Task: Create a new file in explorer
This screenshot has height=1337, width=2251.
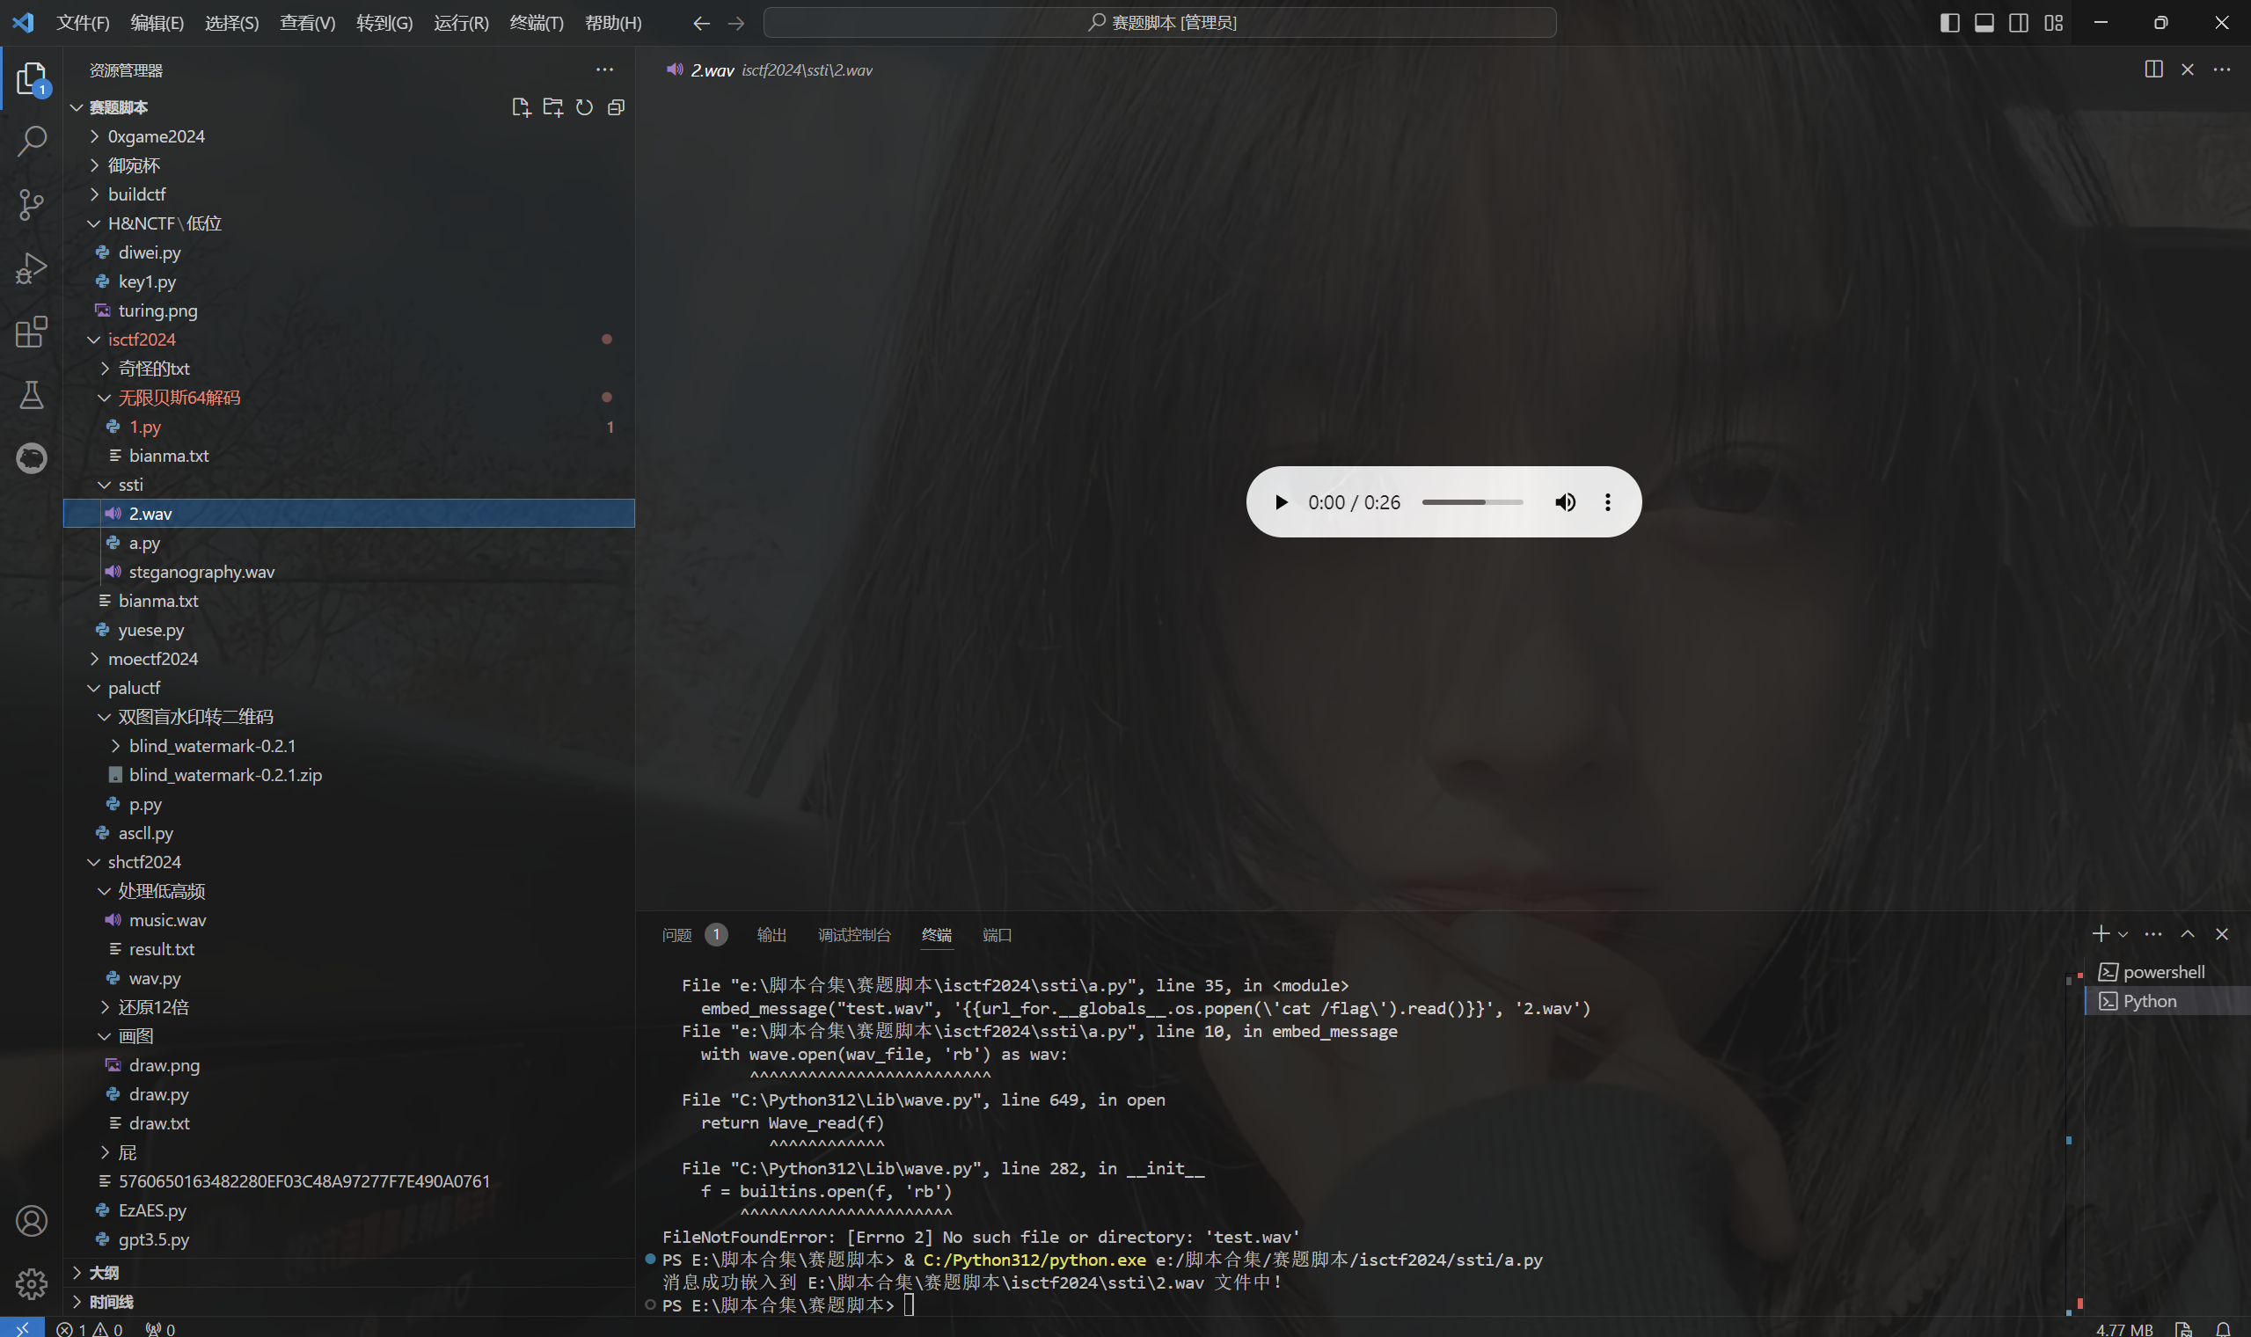Action: pos(521,107)
